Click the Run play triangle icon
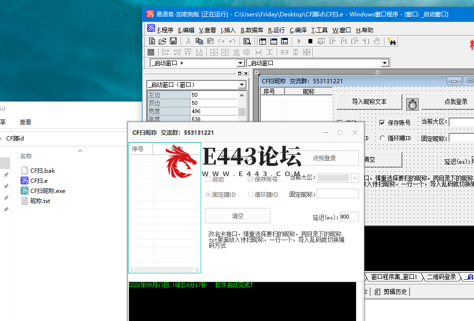Viewport: 474px width, 321px height. tap(299, 41)
